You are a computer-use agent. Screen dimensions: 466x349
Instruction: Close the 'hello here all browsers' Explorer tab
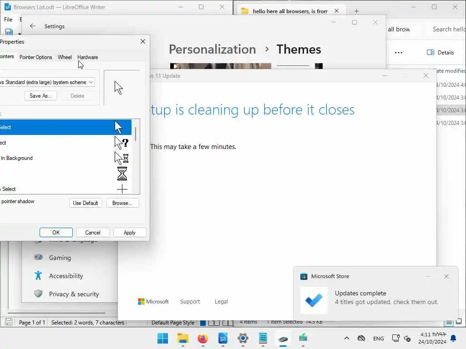[336, 11]
